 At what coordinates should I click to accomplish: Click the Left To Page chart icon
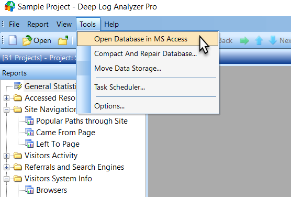(x=29, y=144)
